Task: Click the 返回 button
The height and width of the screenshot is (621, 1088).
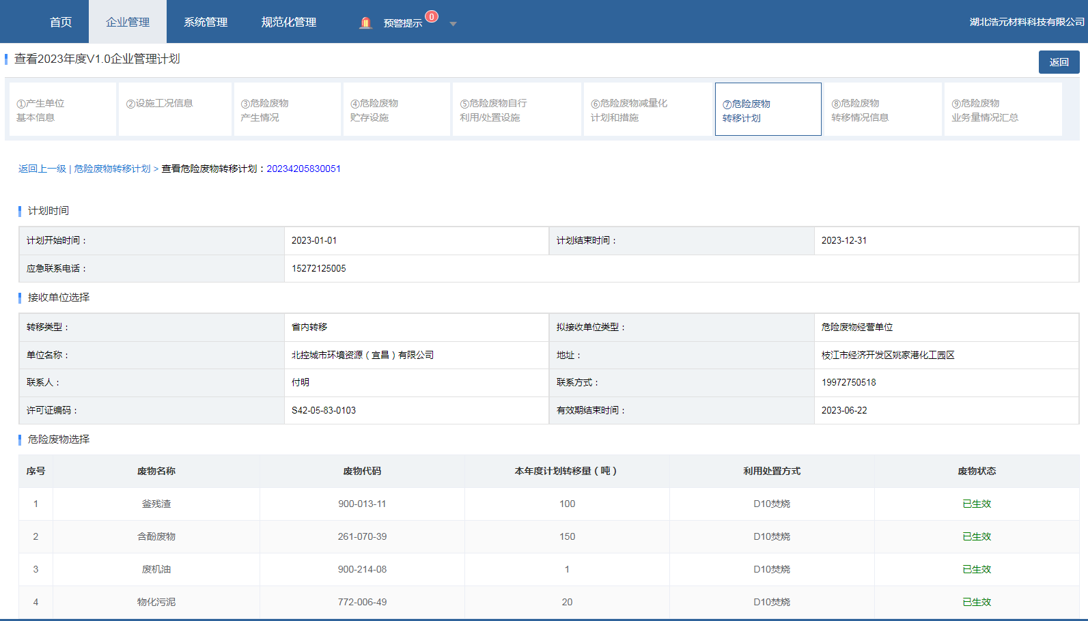Action: [x=1059, y=62]
